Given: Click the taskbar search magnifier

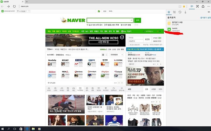Looking at the screenshot, I should [x=8, y=129].
